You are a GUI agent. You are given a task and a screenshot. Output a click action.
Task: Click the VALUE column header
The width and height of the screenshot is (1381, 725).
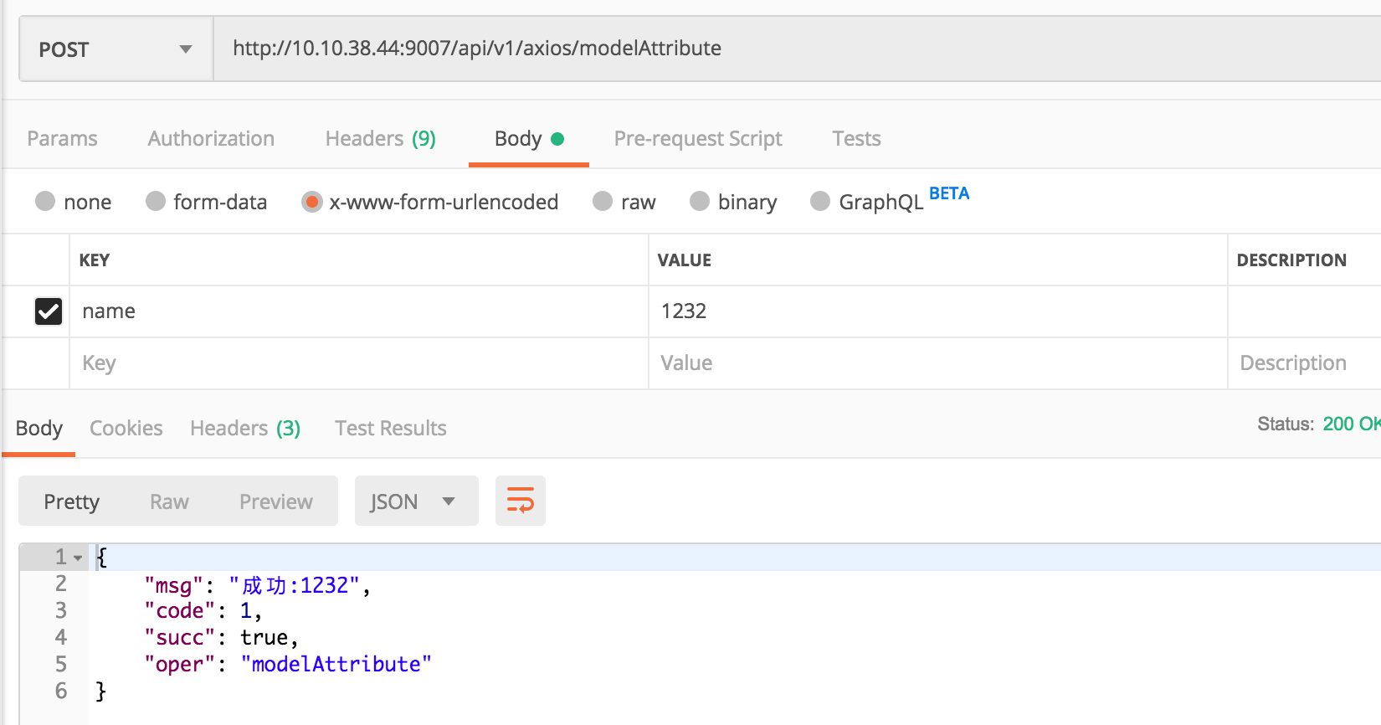click(685, 260)
